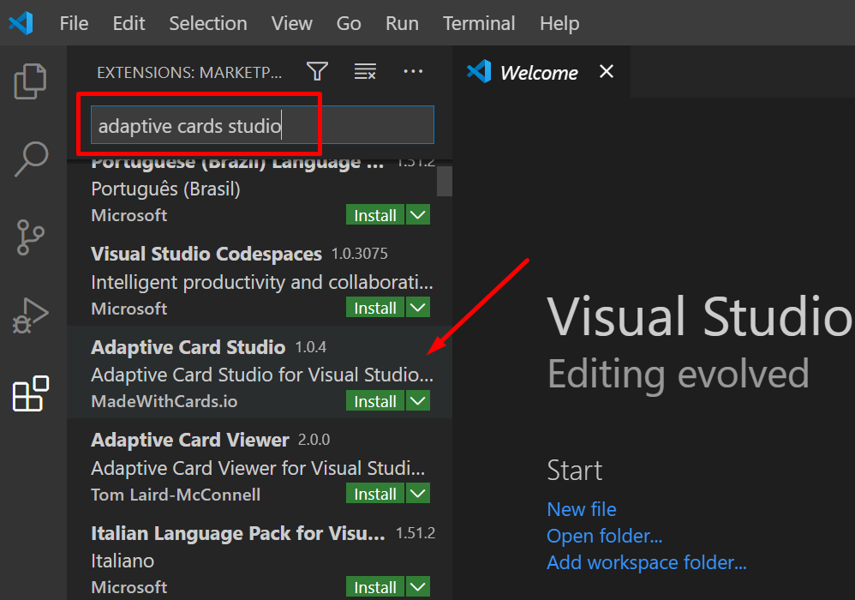Click the MadeWithCards.io publisher name
This screenshot has height=600, width=855.
click(x=164, y=401)
